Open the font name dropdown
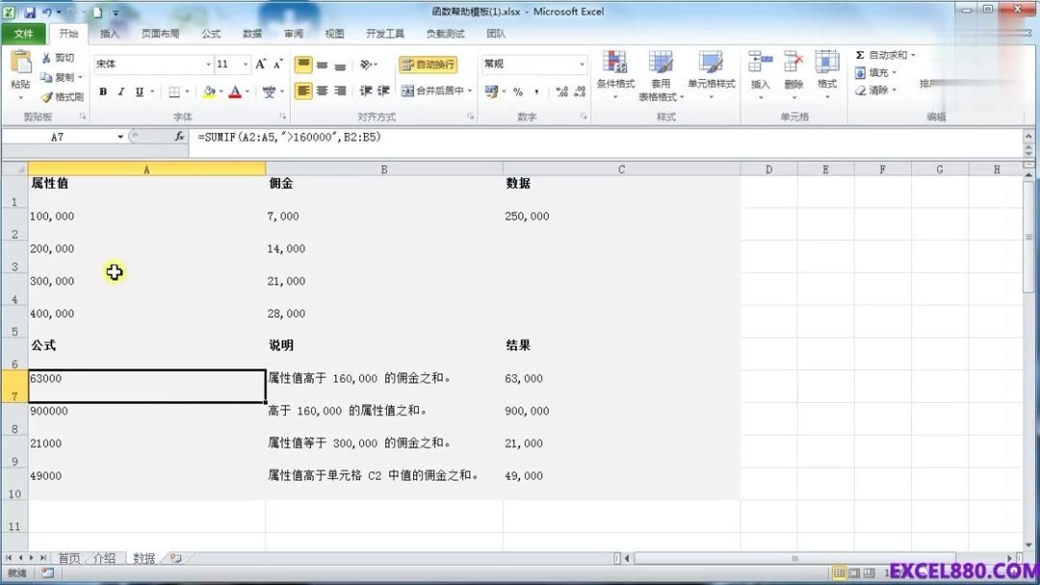1040x585 pixels. (208, 64)
